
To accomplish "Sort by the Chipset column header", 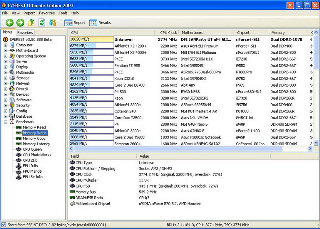I will point(251,33).
